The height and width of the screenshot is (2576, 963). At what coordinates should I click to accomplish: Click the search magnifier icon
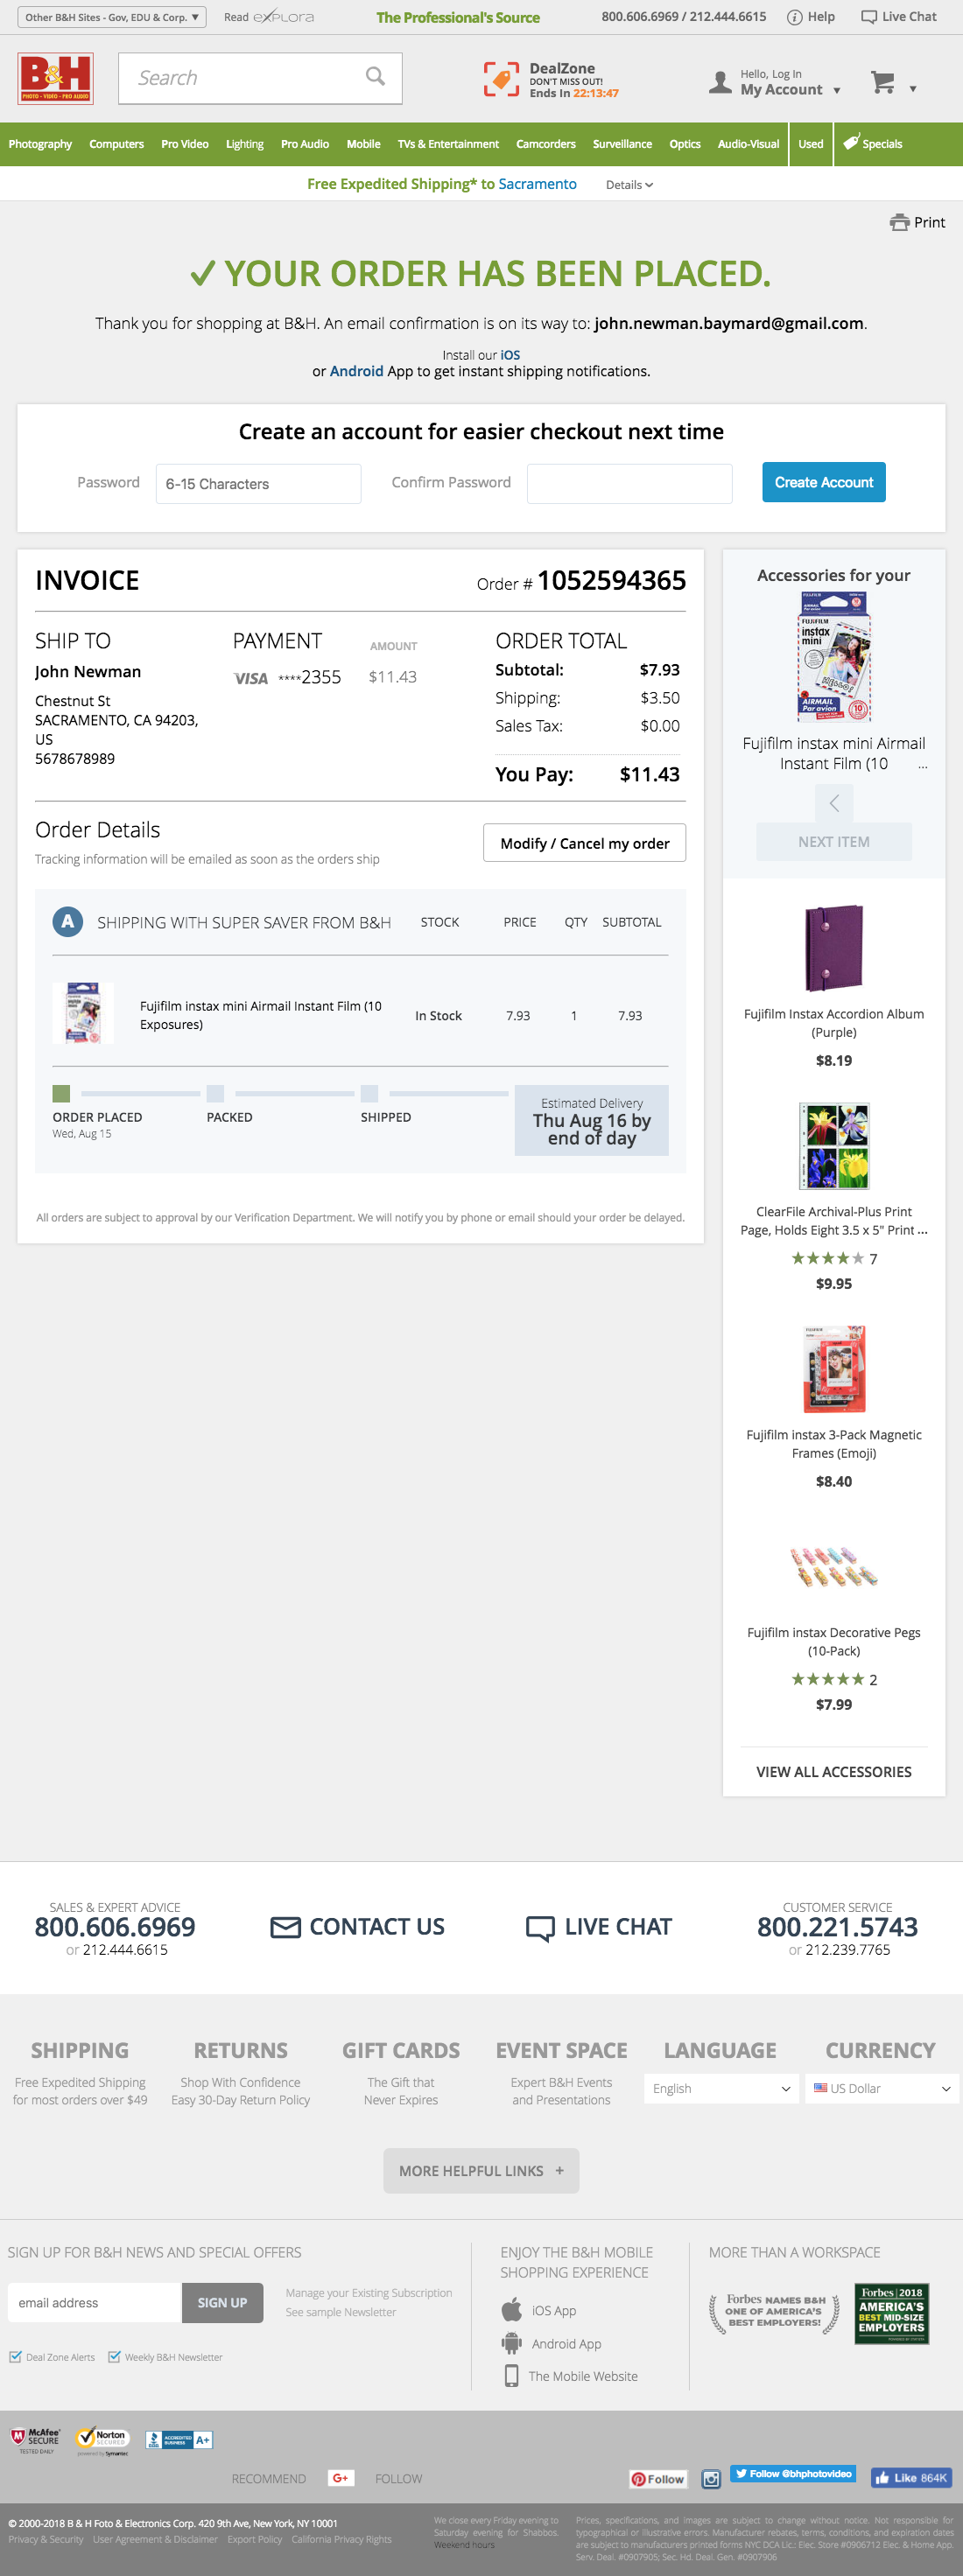[x=376, y=77]
